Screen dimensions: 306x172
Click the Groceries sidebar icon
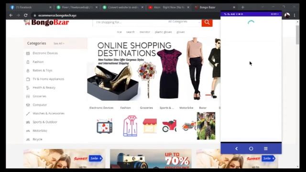pos(28,97)
